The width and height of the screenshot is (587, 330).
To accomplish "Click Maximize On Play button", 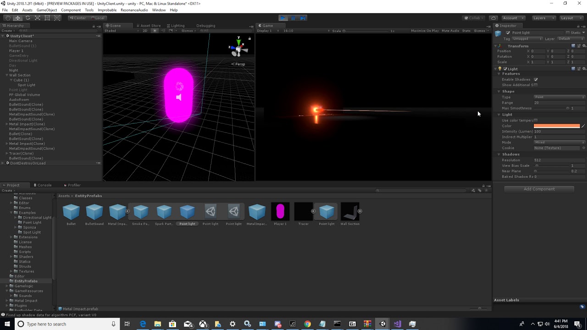I will pyautogui.click(x=425, y=31).
